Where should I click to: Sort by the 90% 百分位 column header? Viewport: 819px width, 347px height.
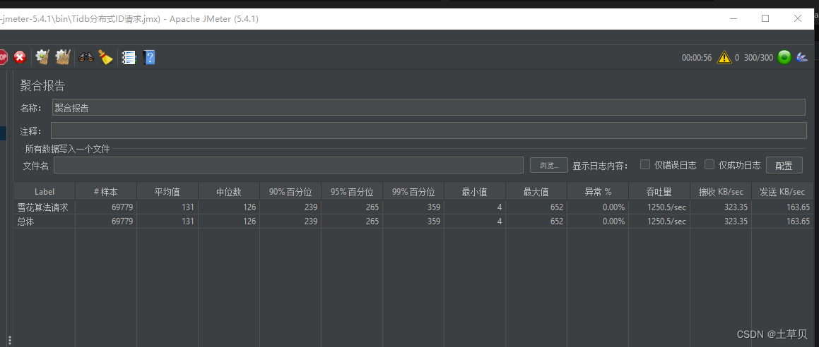290,192
